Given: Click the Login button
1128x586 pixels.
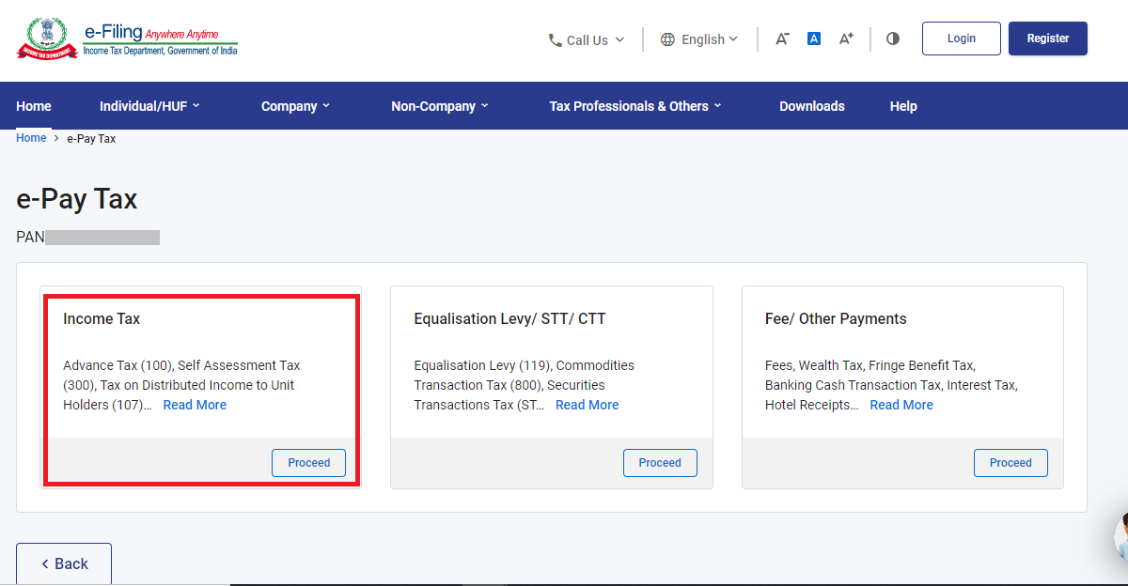Looking at the screenshot, I should 961,38.
